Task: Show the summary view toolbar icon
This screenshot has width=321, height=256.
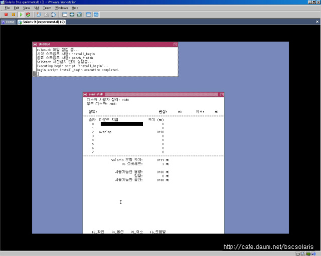Action: [88, 15]
